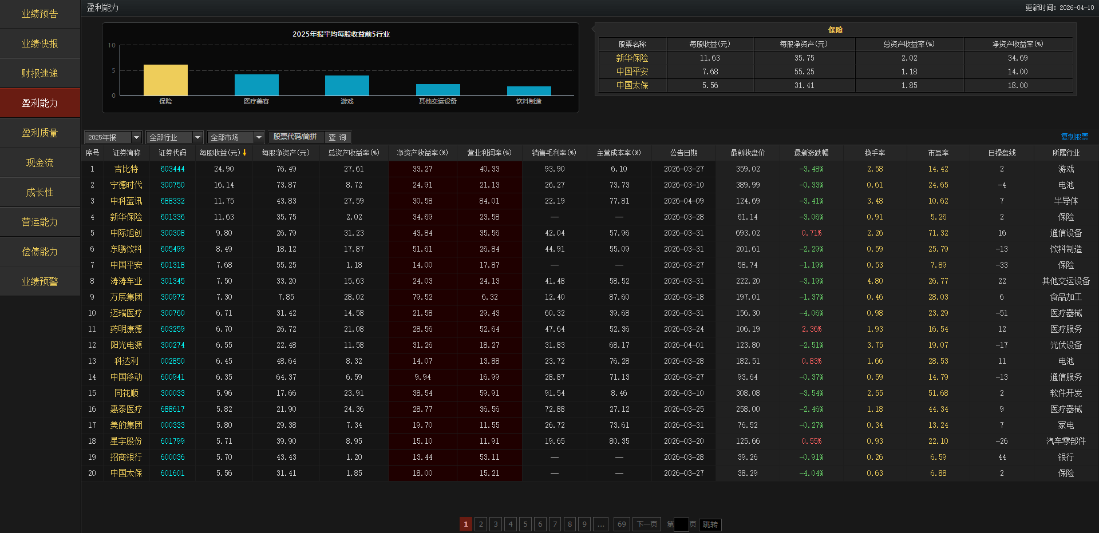The height and width of the screenshot is (533, 1099).
Task: Sort by the 换手率 column header
Action: coord(875,153)
